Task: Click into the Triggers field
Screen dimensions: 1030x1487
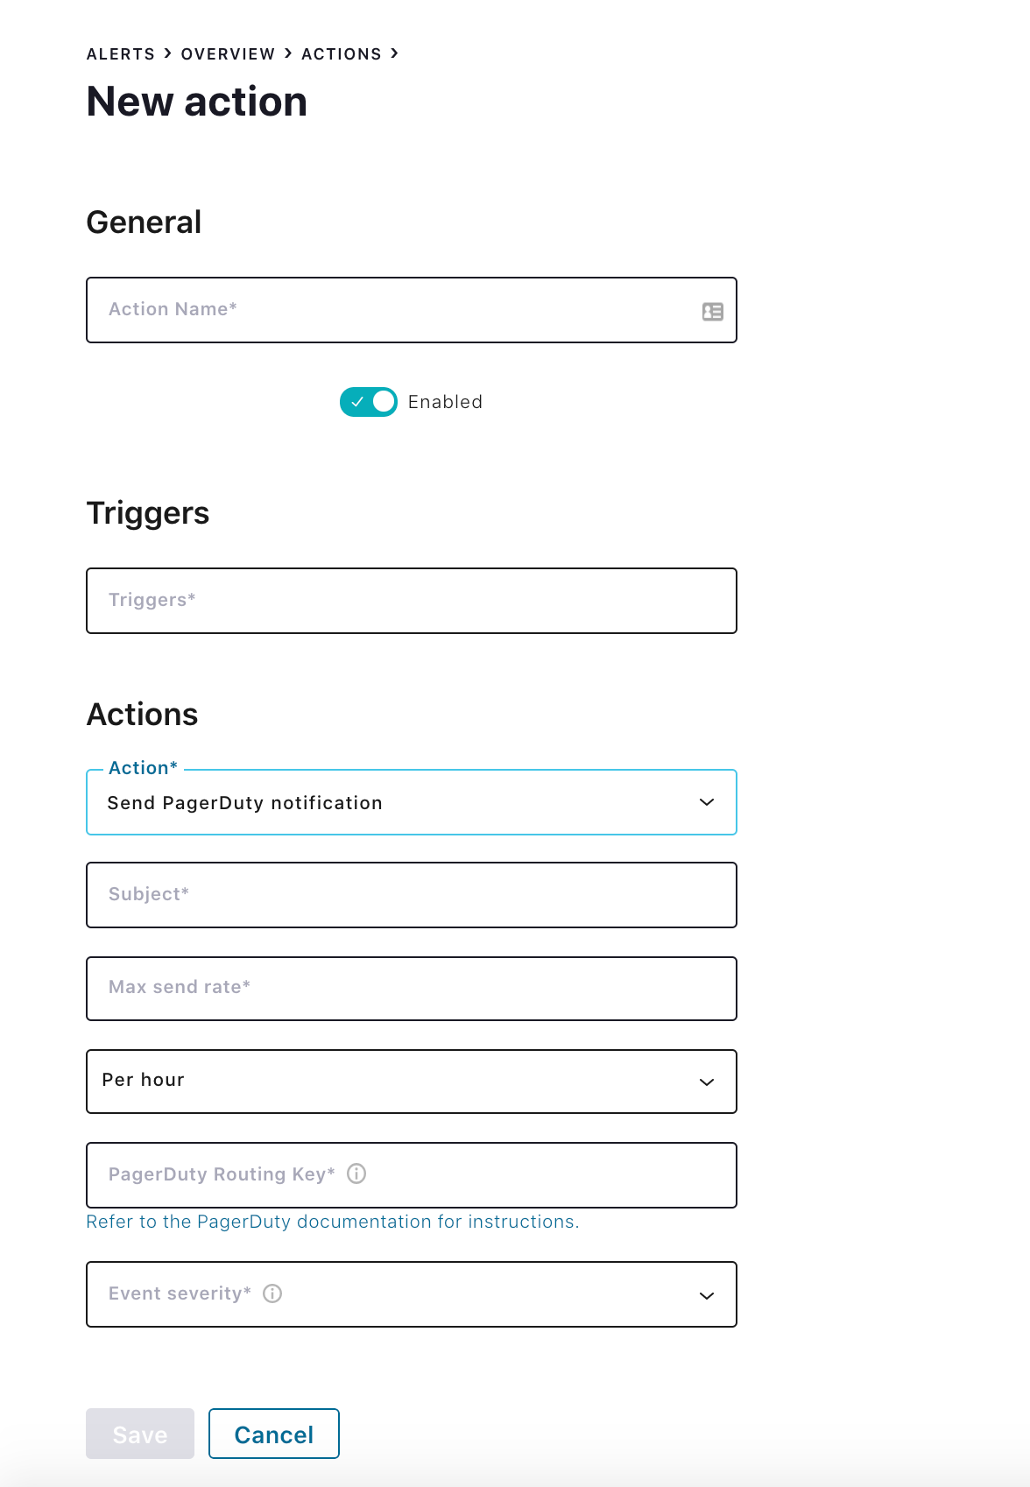Action: pyautogui.click(x=411, y=601)
